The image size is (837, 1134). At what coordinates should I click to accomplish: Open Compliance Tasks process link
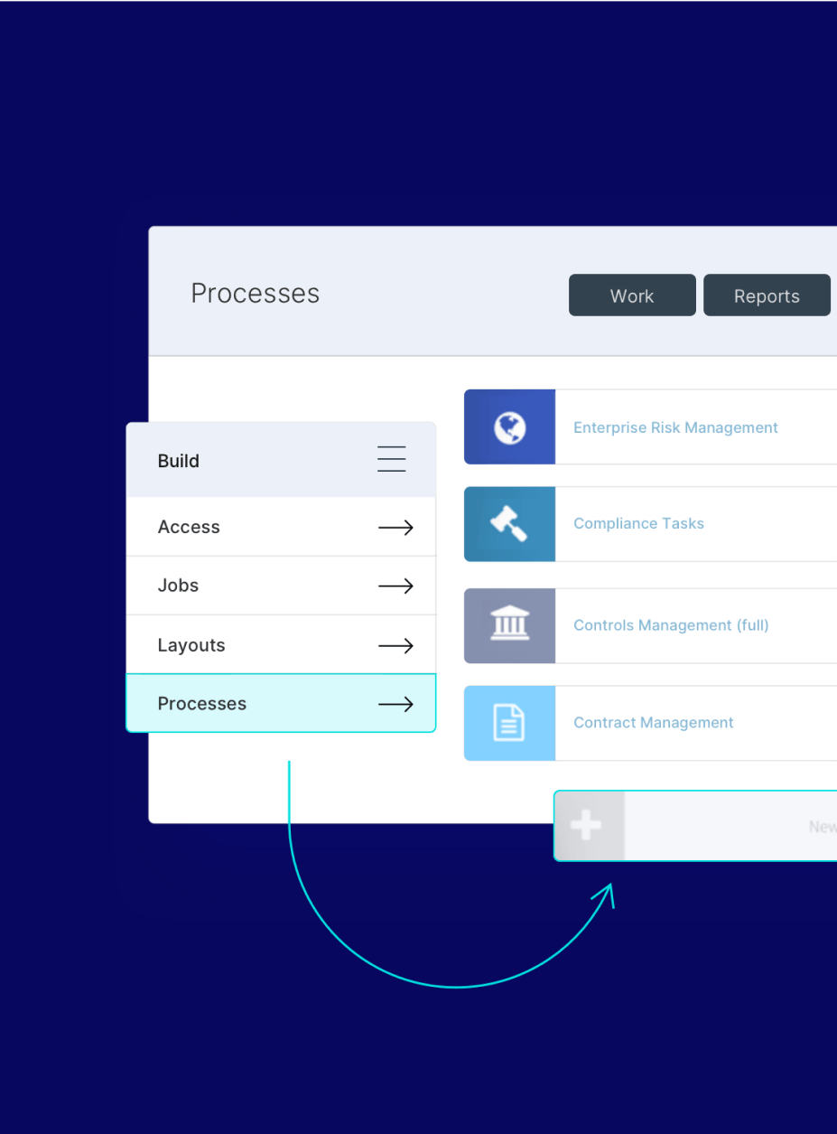(x=638, y=523)
